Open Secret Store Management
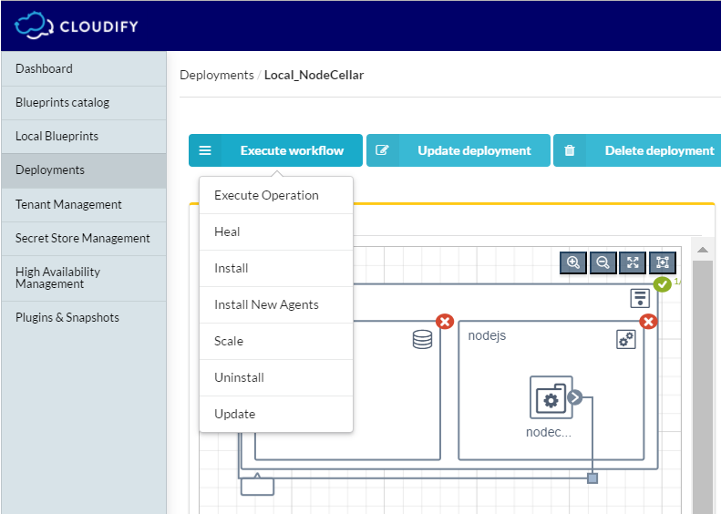Image resolution: width=721 pixels, height=514 pixels. pos(84,238)
